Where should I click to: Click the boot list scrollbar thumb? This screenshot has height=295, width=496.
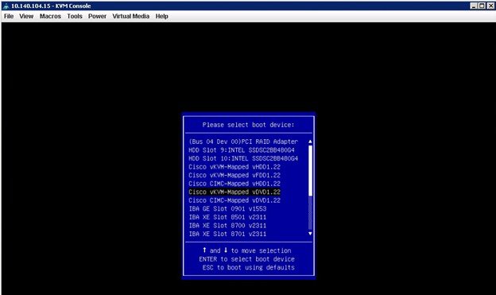[x=310, y=170]
